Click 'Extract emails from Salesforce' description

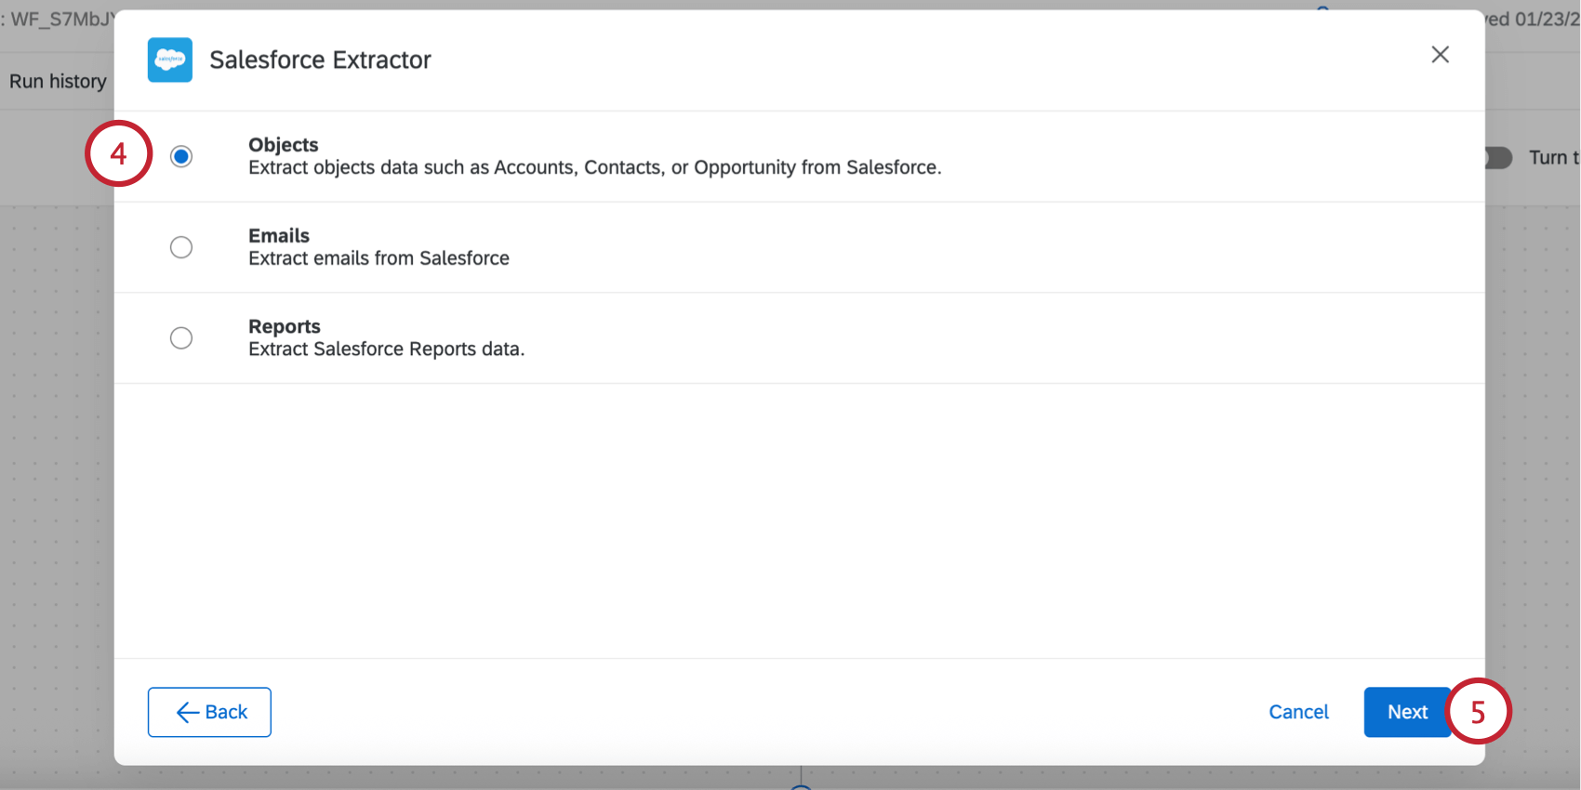click(379, 258)
